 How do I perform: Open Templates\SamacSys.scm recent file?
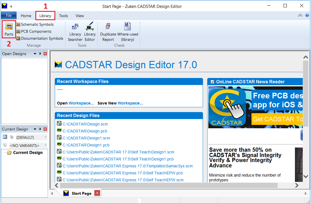pos(128,166)
